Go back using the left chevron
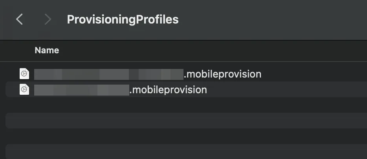The image size is (367, 159). (19, 19)
